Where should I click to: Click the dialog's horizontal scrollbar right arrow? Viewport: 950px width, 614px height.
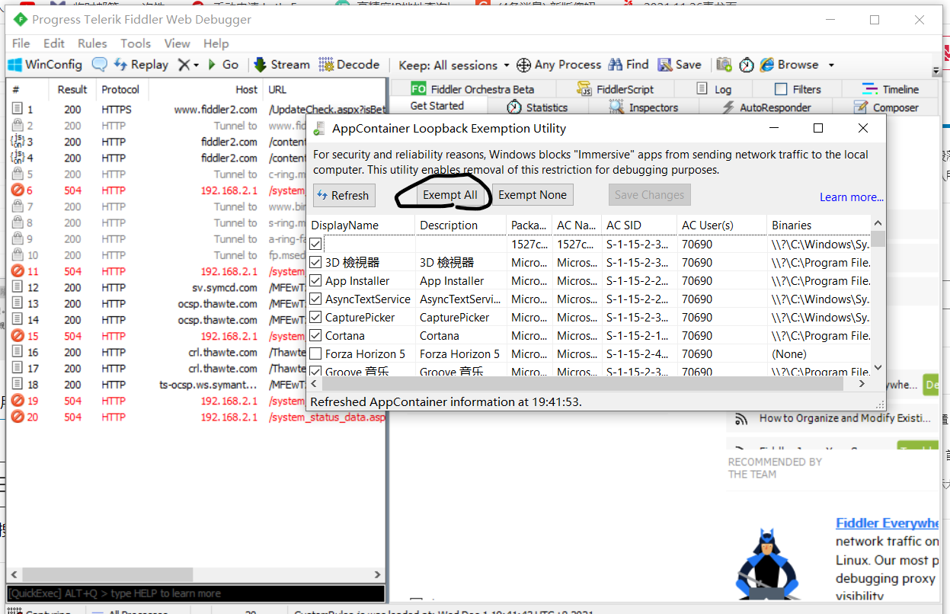(x=862, y=384)
